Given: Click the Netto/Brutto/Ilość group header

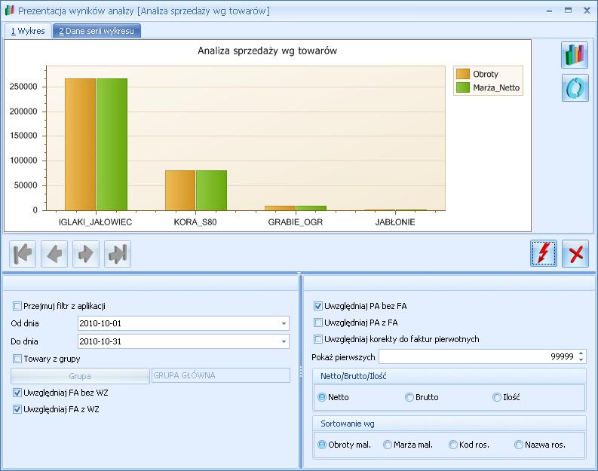Looking at the screenshot, I should click(449, 376).
